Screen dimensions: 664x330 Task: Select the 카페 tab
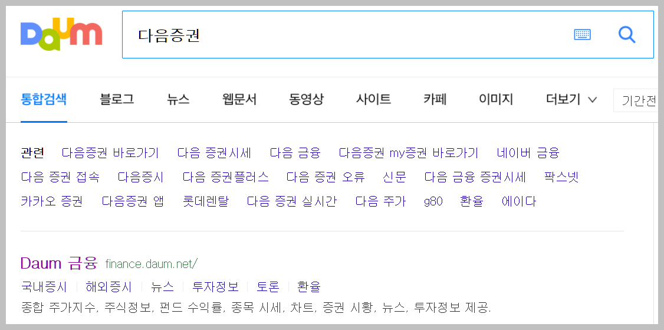coord(435,100)
